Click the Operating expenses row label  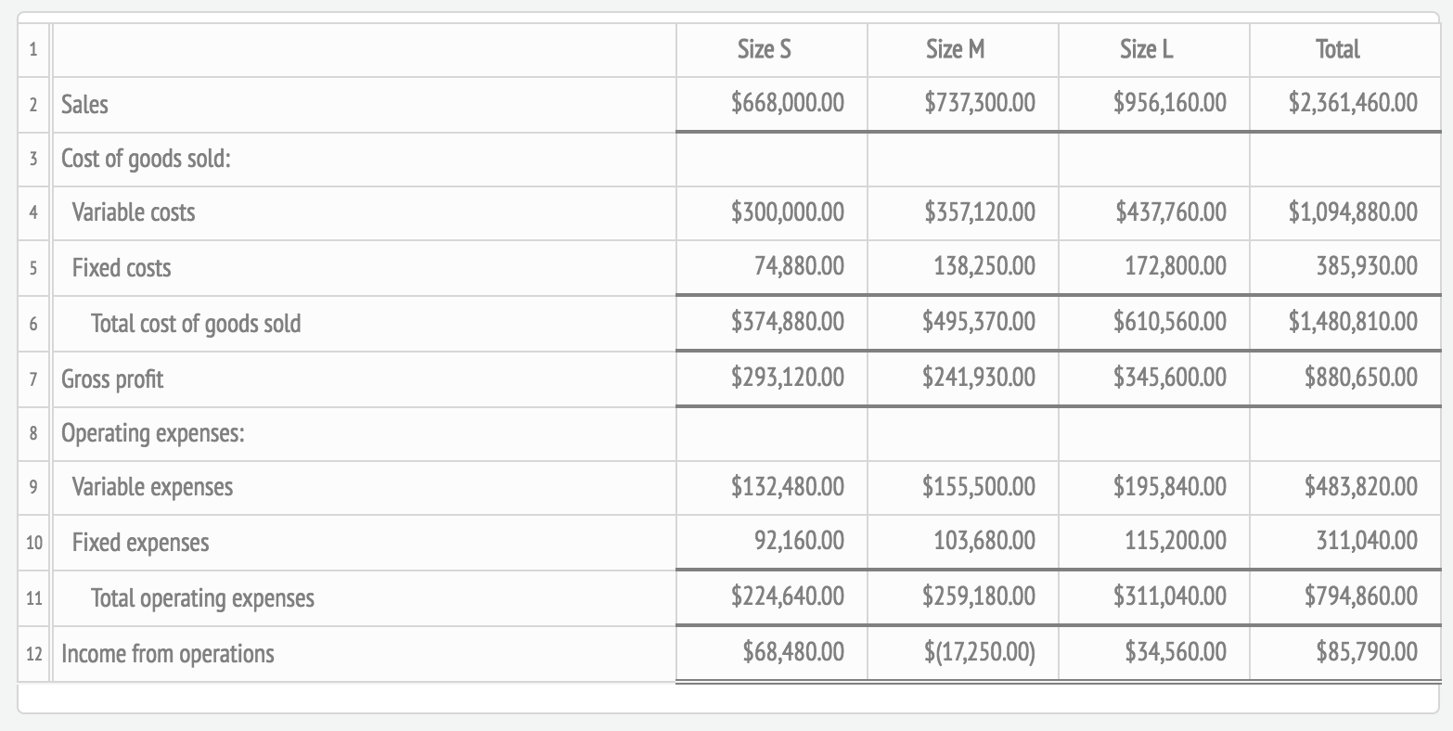153,433
